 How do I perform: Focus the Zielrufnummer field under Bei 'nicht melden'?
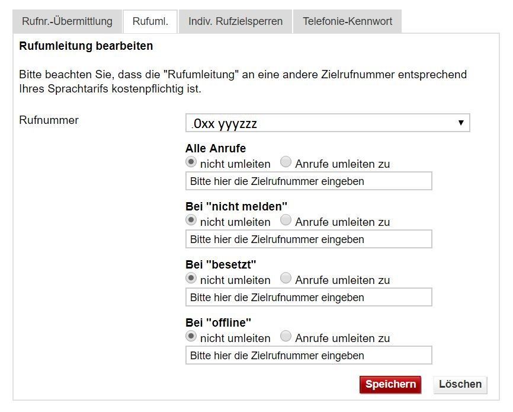coord(309,239)
